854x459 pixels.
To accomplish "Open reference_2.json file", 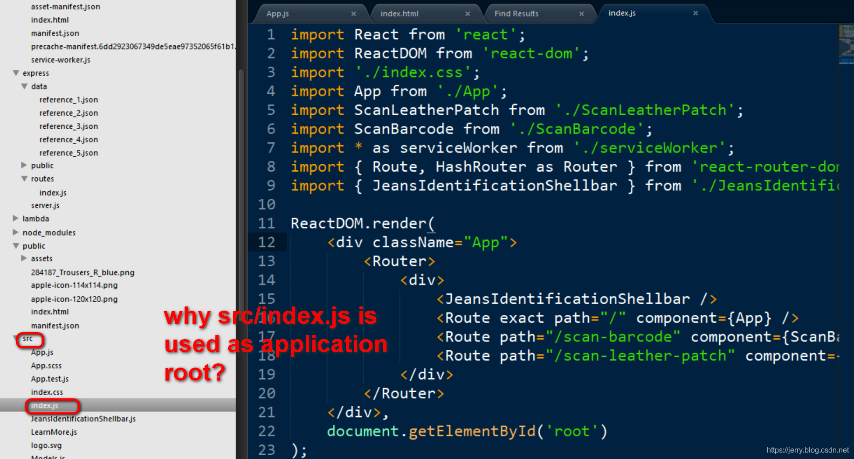I will click(69, 113).
